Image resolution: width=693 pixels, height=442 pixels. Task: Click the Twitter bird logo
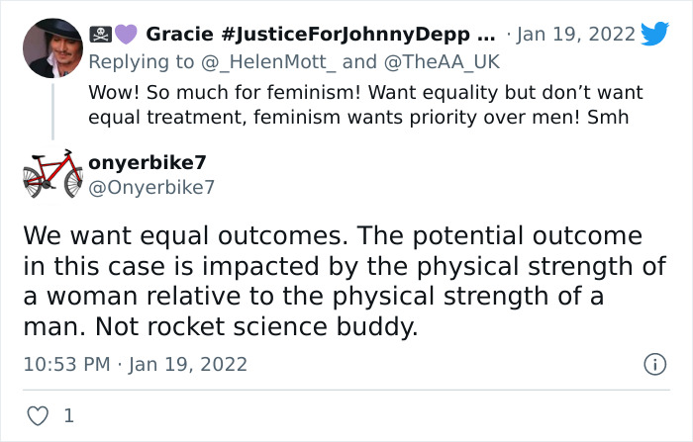[x=654, y=34]
